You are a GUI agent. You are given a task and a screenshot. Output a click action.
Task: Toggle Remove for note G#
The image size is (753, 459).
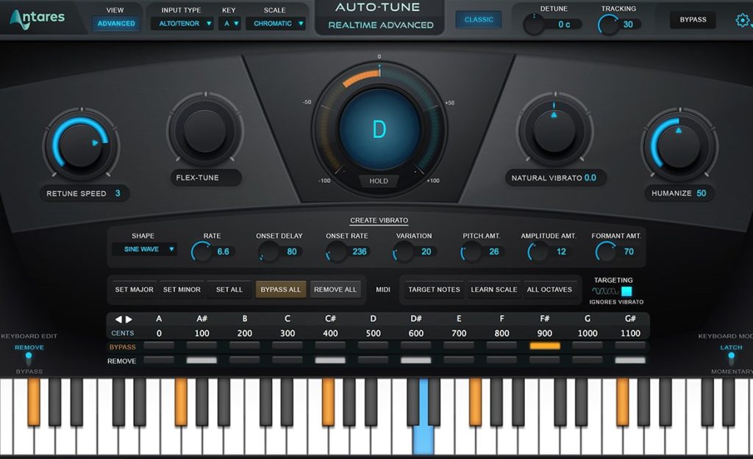[630, 360]
